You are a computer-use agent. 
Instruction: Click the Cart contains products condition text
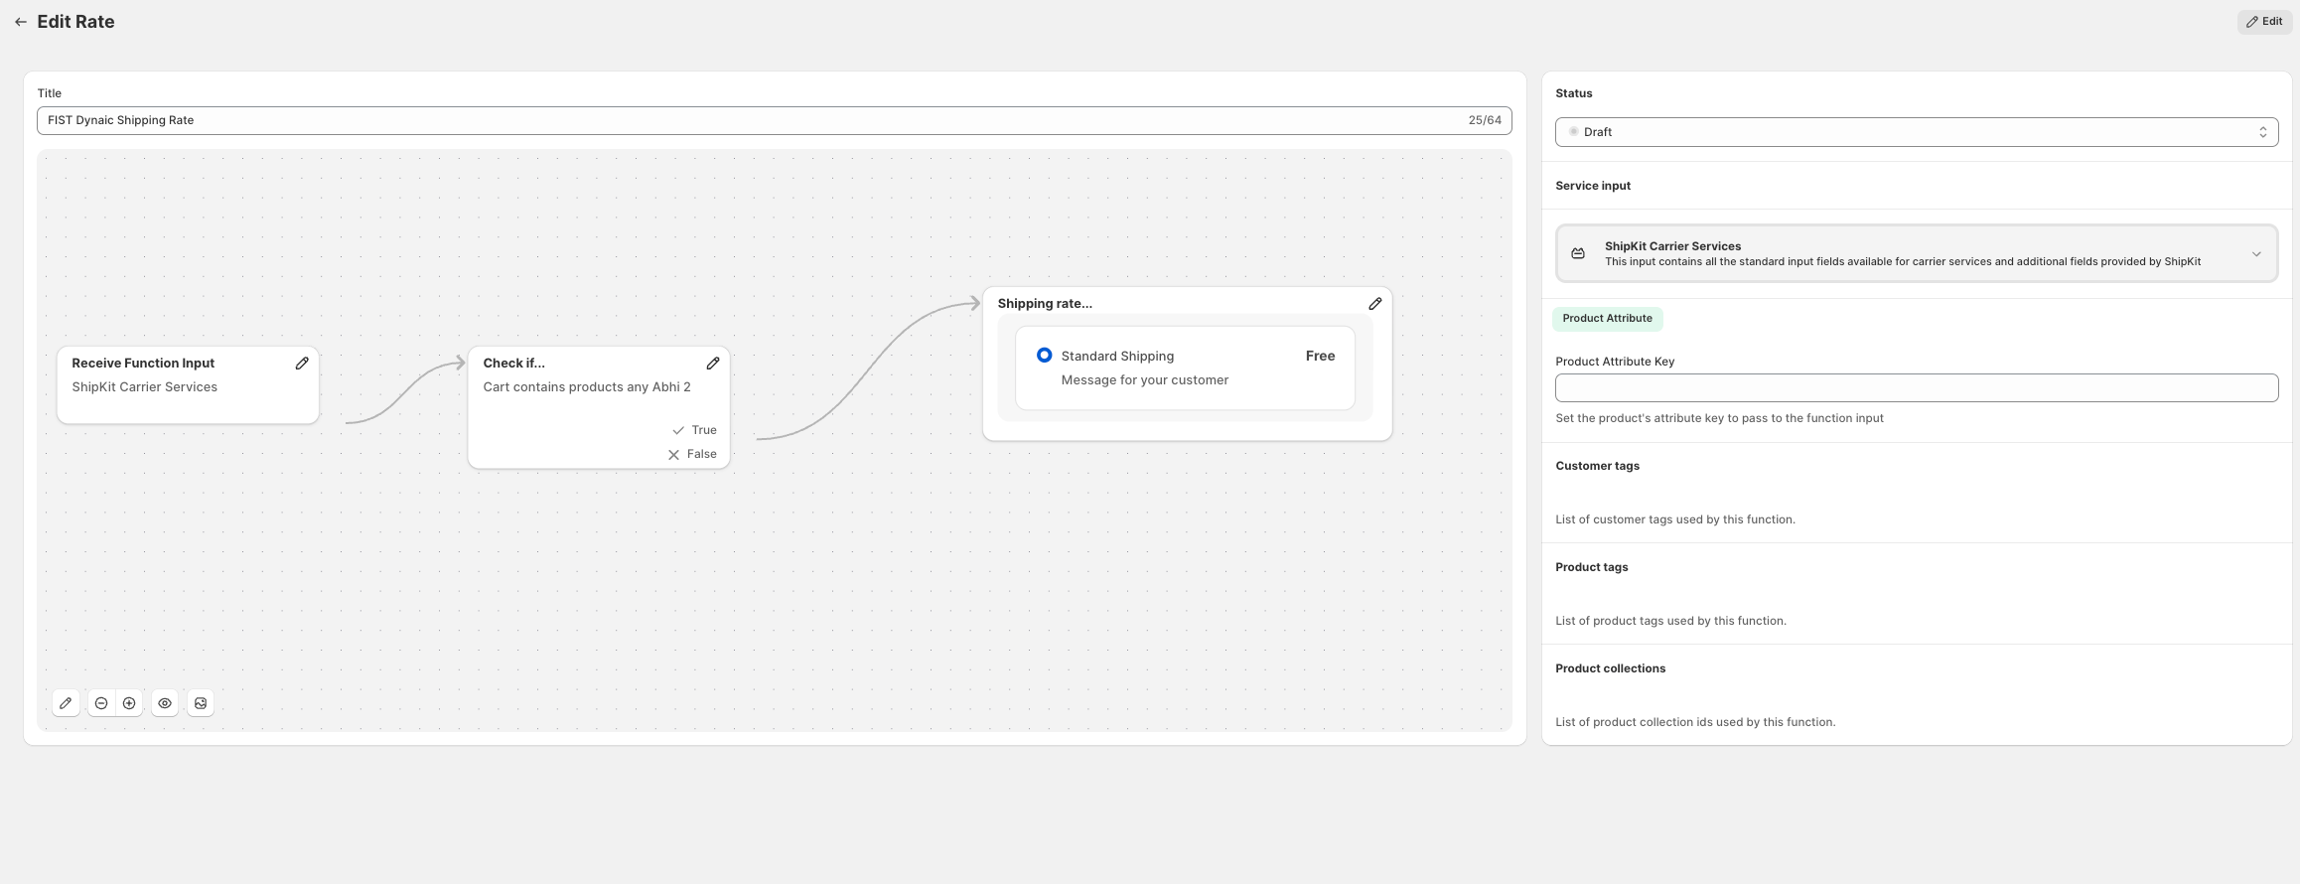(586, 387)
